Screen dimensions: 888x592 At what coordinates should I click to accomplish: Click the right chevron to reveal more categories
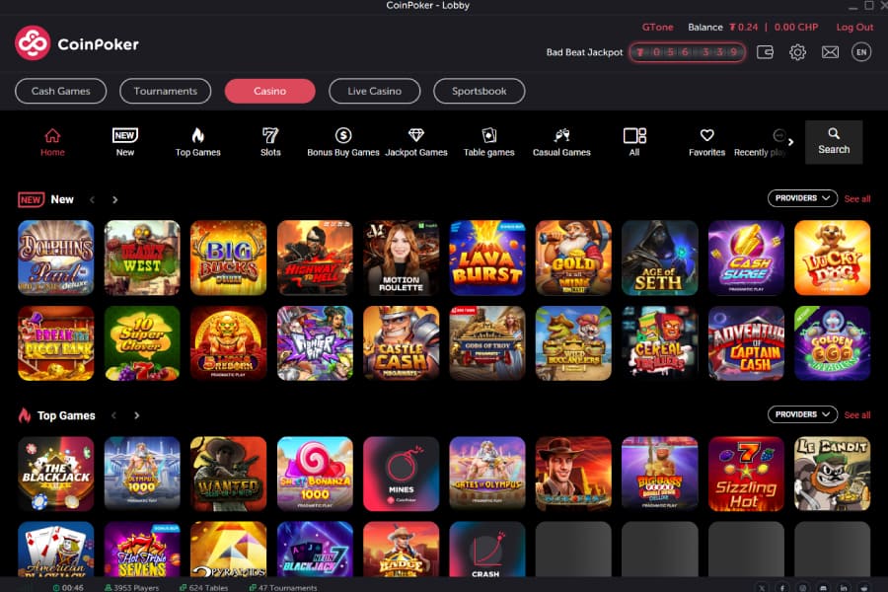pyautogui.click(x=791, y=141)
